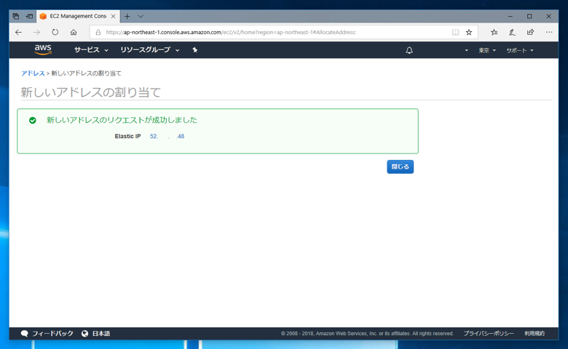Open the favorites hub icon
The width and height of the screenshot is (568, 349).
point(494,32)
